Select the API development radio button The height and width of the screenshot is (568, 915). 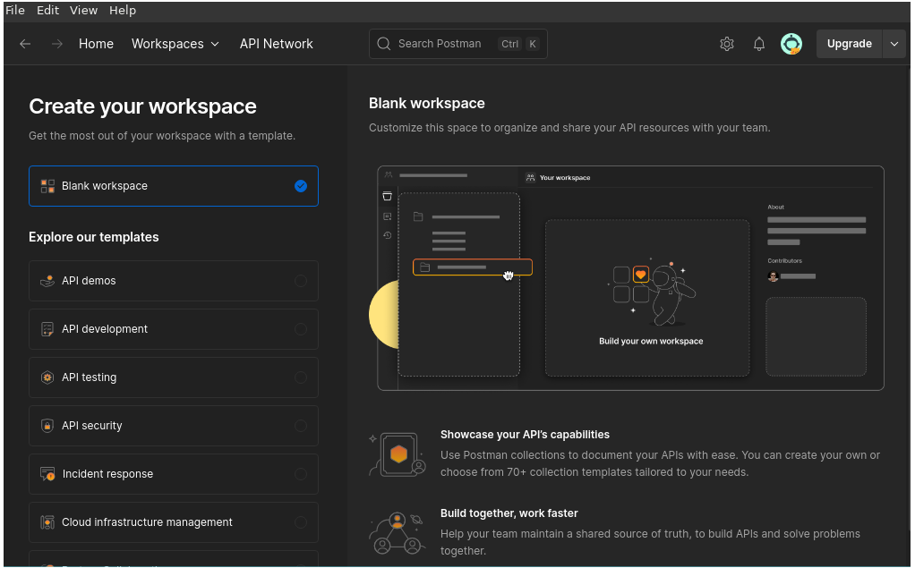[x=301, y=329]
